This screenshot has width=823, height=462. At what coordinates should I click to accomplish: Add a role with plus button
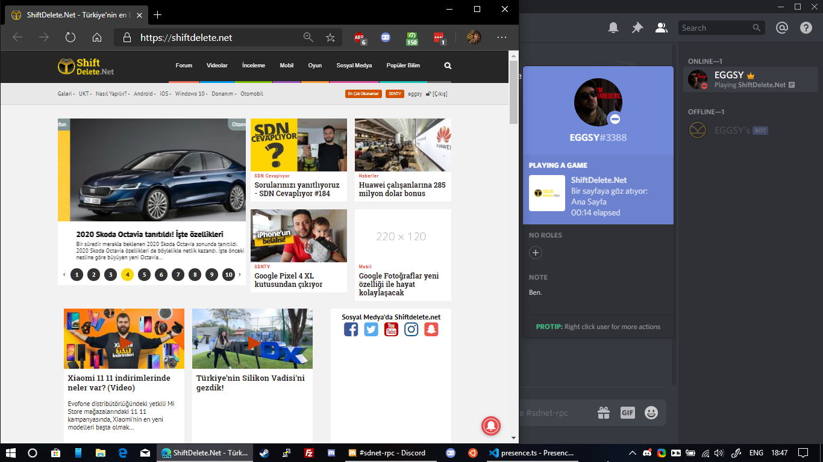(535, 253)
